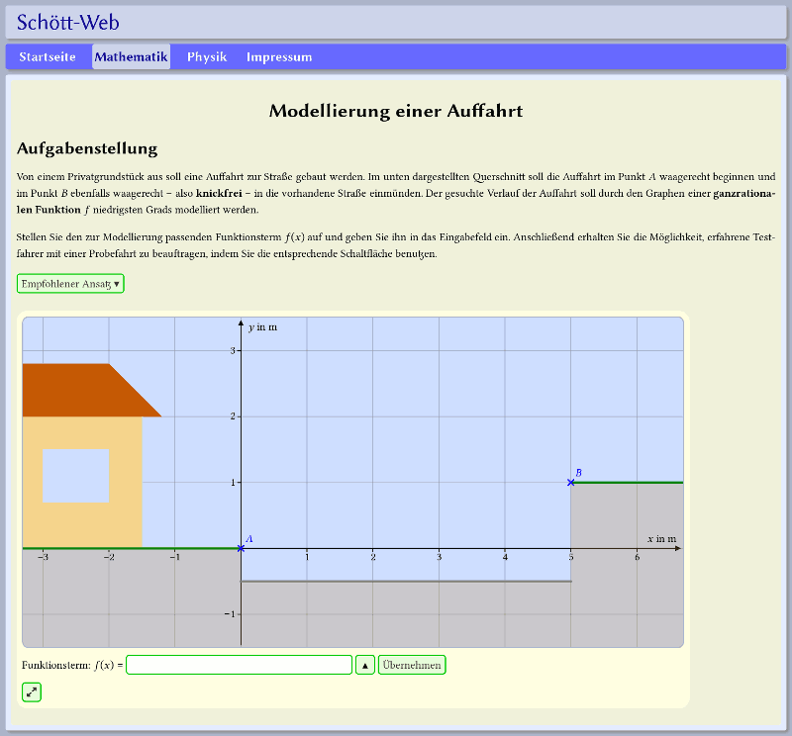Click the x in m axis label
Image resolution: width=792 pixels, height=736 pixels.
coord(661,538)
